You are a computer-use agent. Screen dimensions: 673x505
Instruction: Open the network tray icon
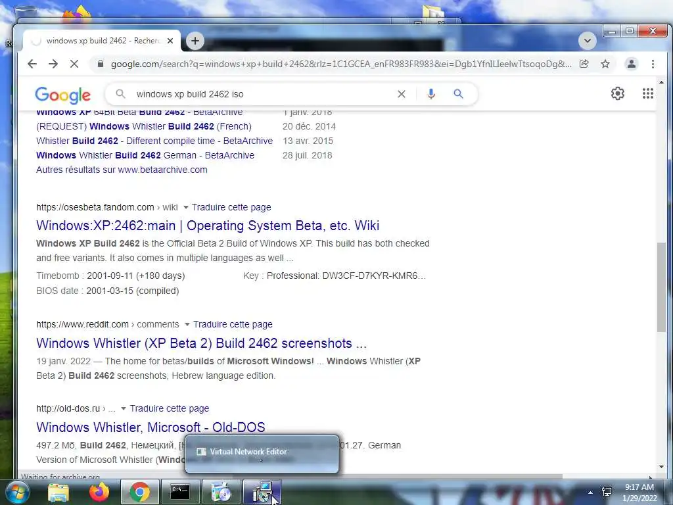[607, 492]
